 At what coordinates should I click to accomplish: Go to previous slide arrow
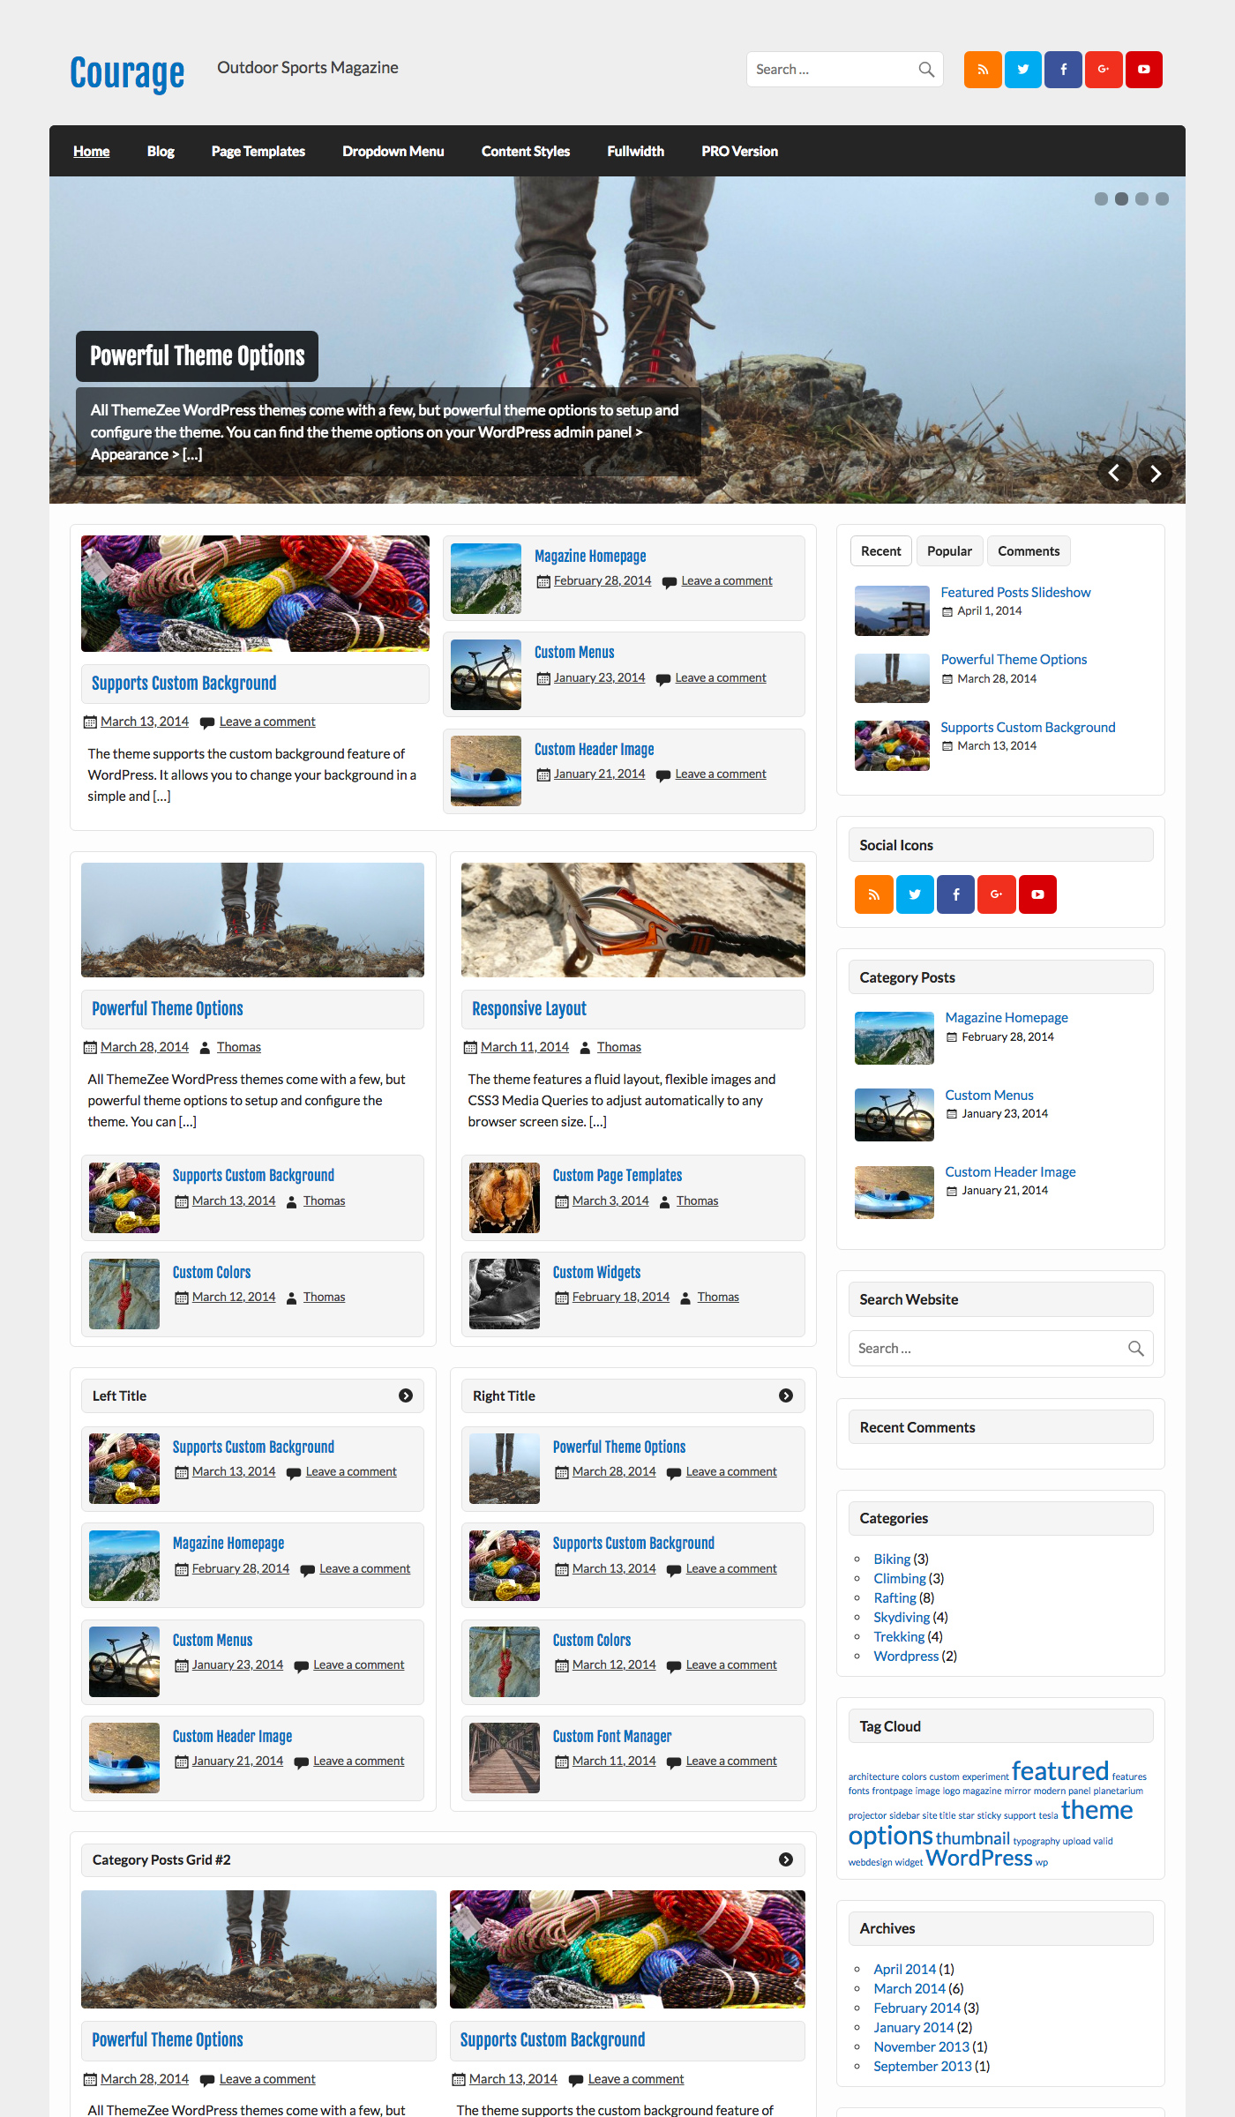pyautogui.click(x=1114, y=474)
